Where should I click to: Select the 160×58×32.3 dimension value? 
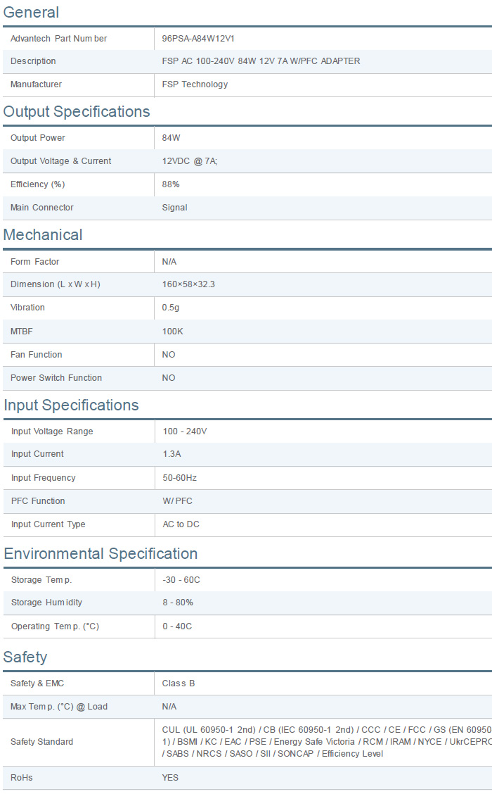188,284
